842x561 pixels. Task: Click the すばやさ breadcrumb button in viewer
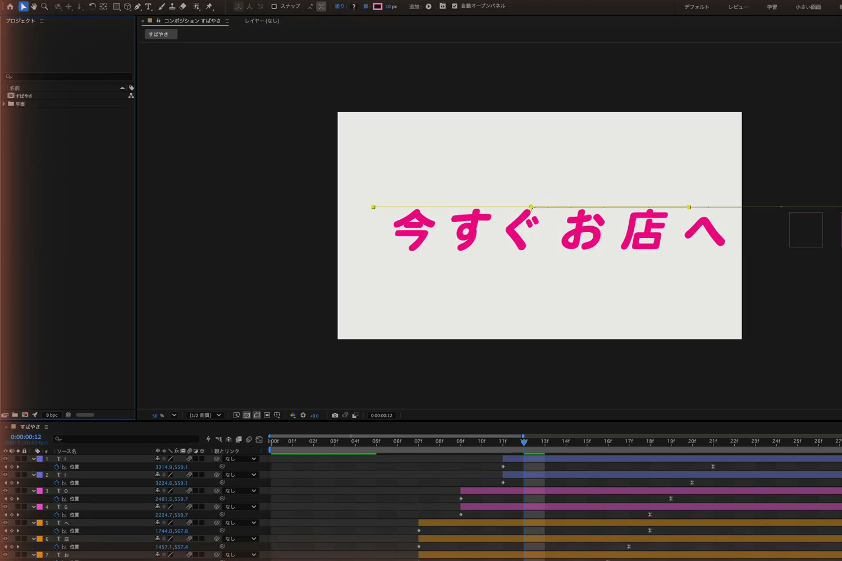pos(161,34)
